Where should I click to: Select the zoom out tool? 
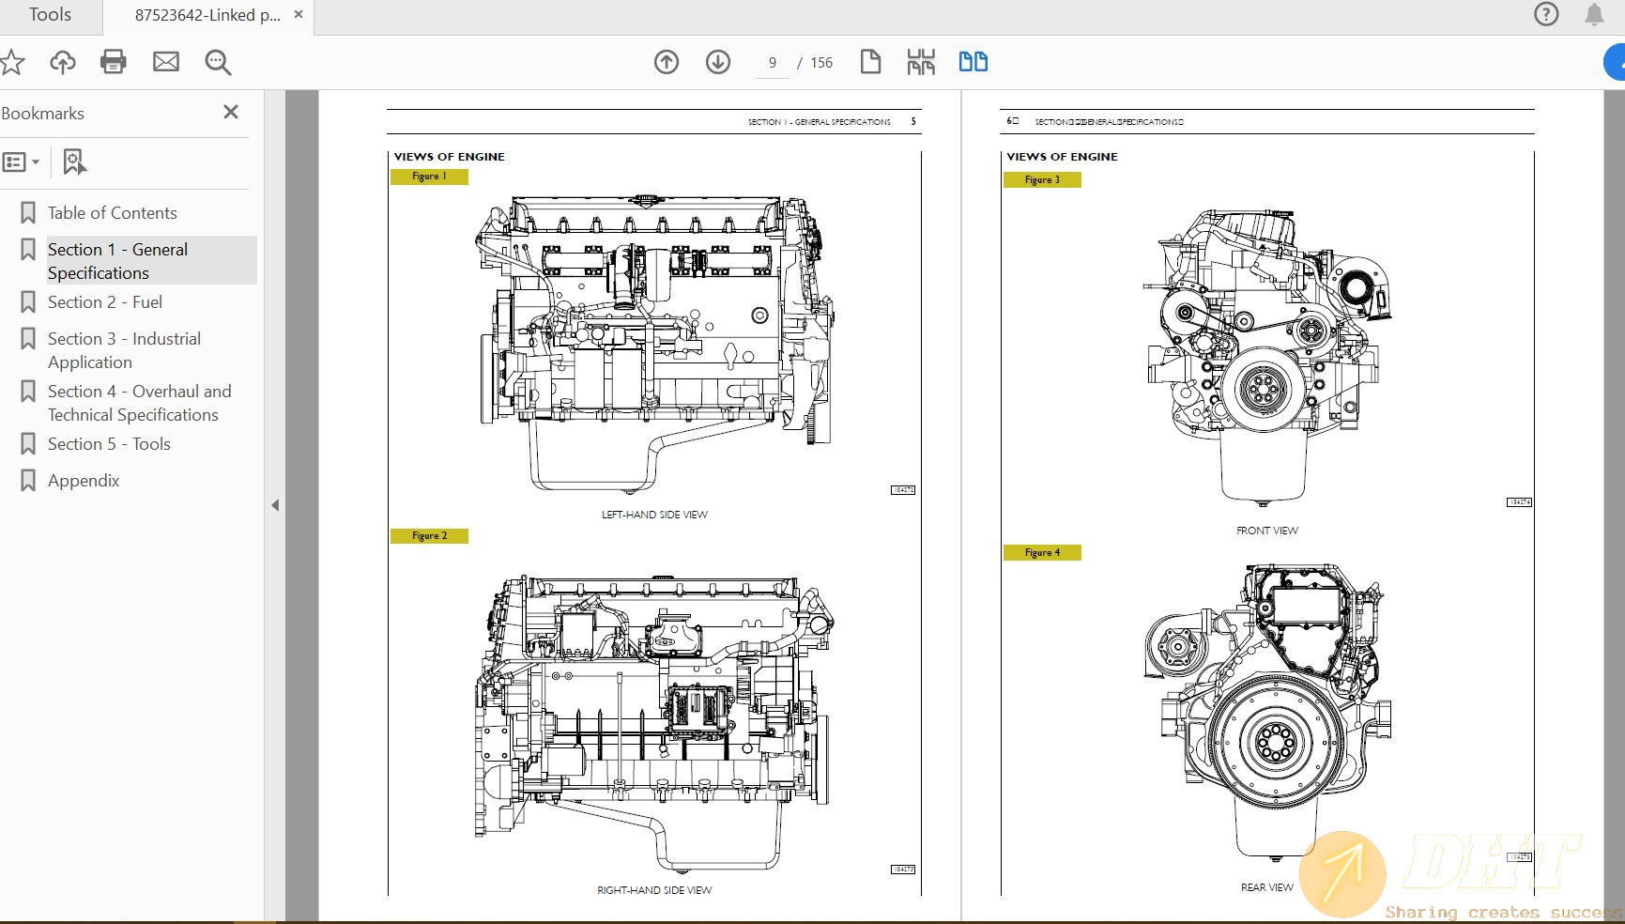(217, 62)
